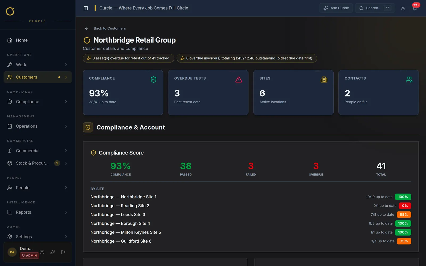
Task: Click the Commercial pound sign icon
Action: tap(10, 151)
